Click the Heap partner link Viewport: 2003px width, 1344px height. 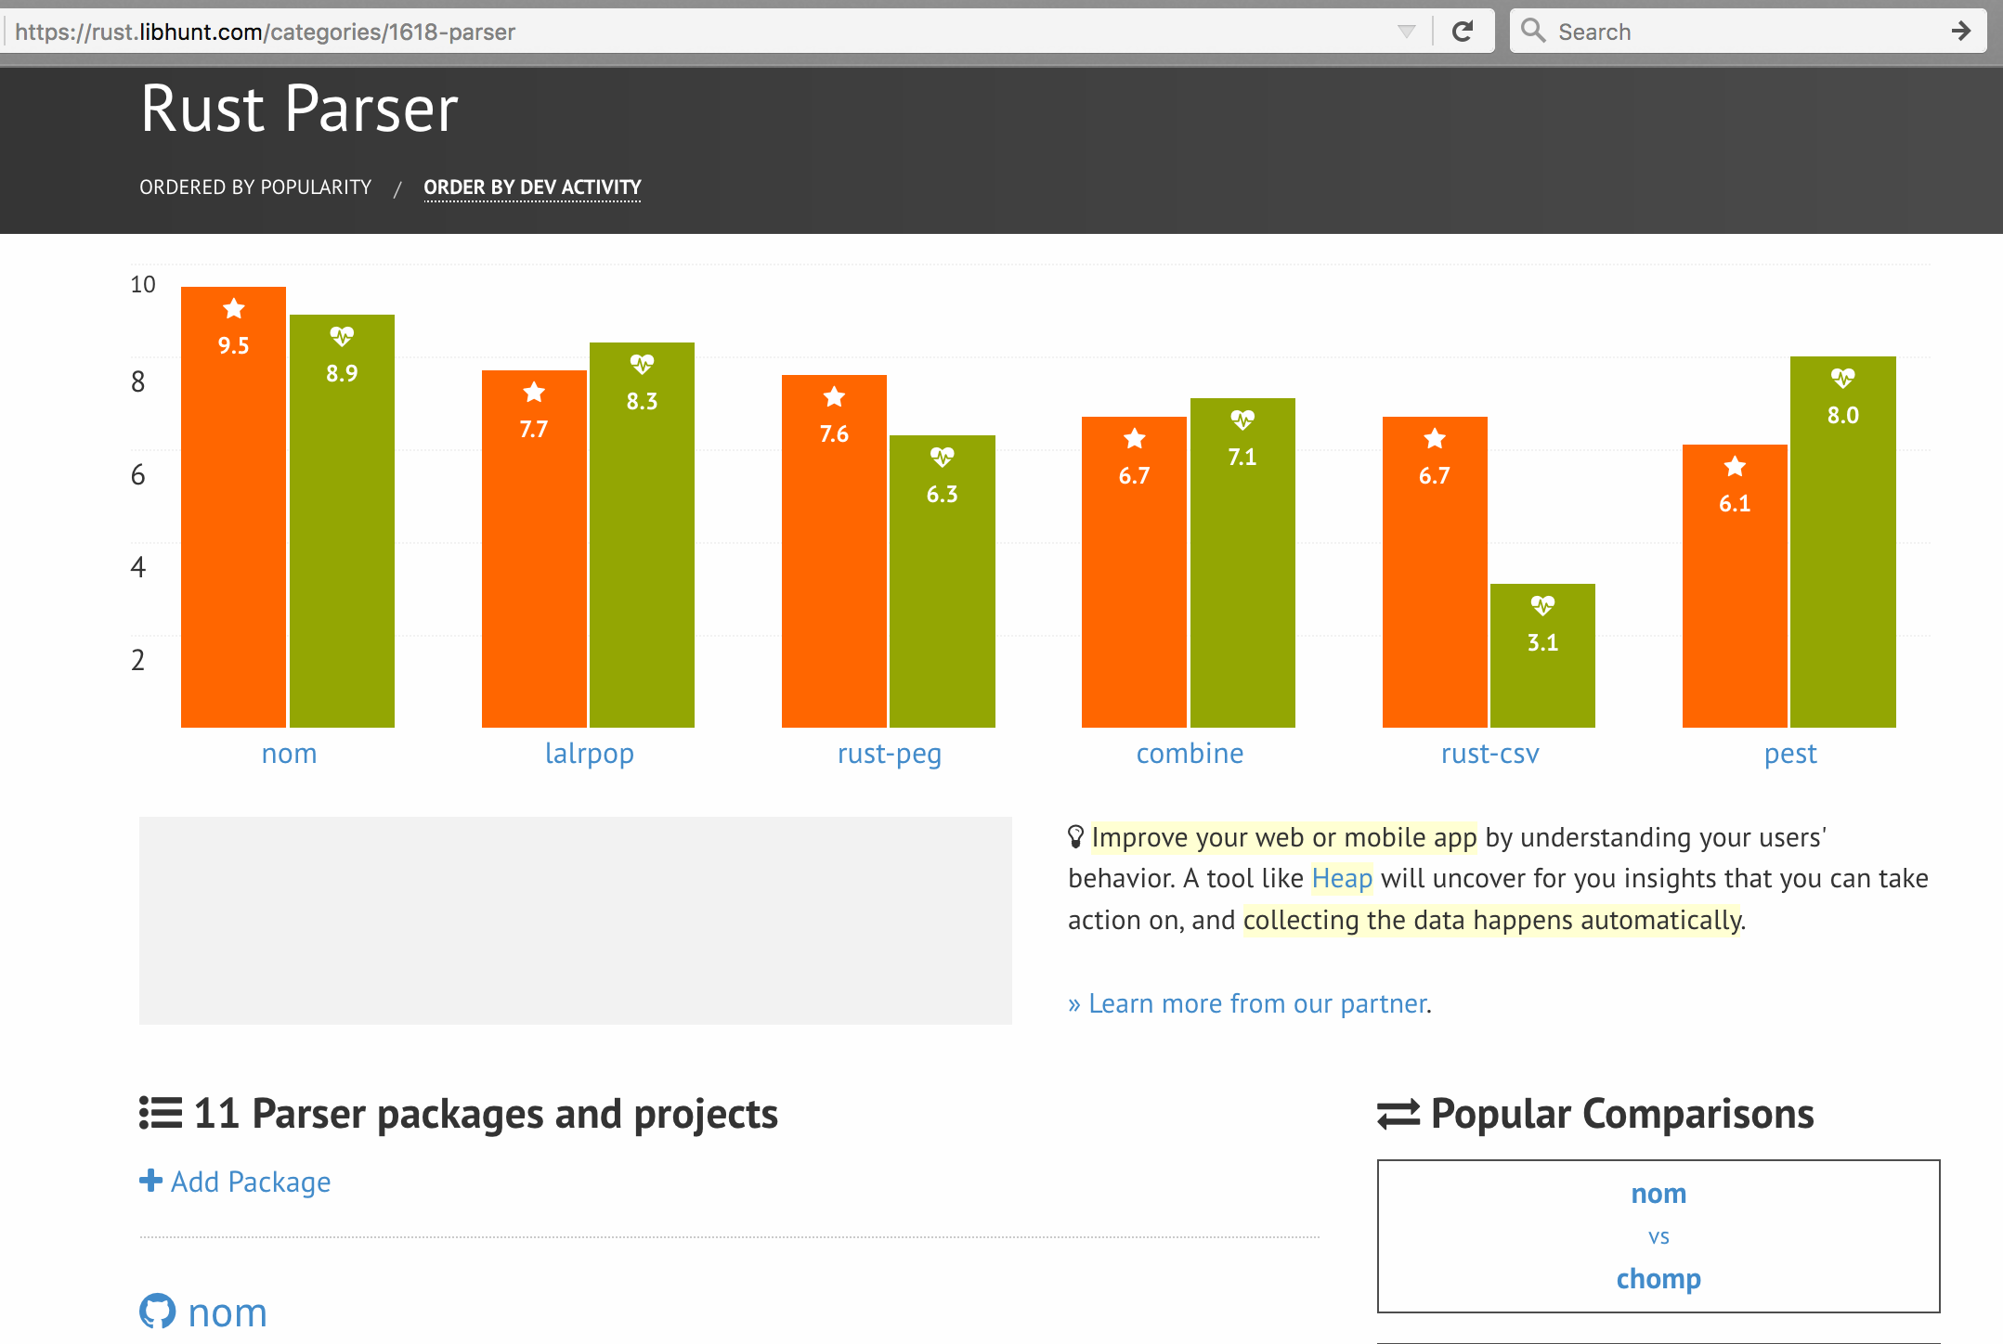[1342, 878]
